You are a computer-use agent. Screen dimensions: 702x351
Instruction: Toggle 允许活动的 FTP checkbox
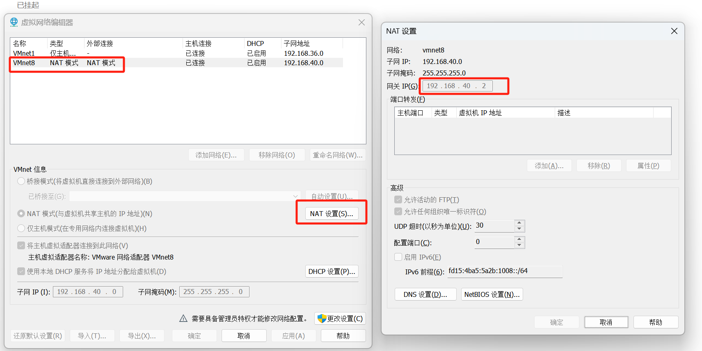pyautogui.click(x=398, y=200)
